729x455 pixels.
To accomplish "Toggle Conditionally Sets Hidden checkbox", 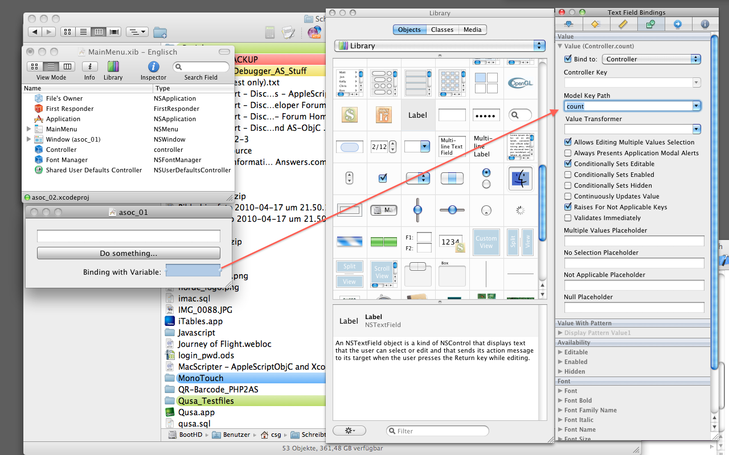I will [x=568, y=185].
